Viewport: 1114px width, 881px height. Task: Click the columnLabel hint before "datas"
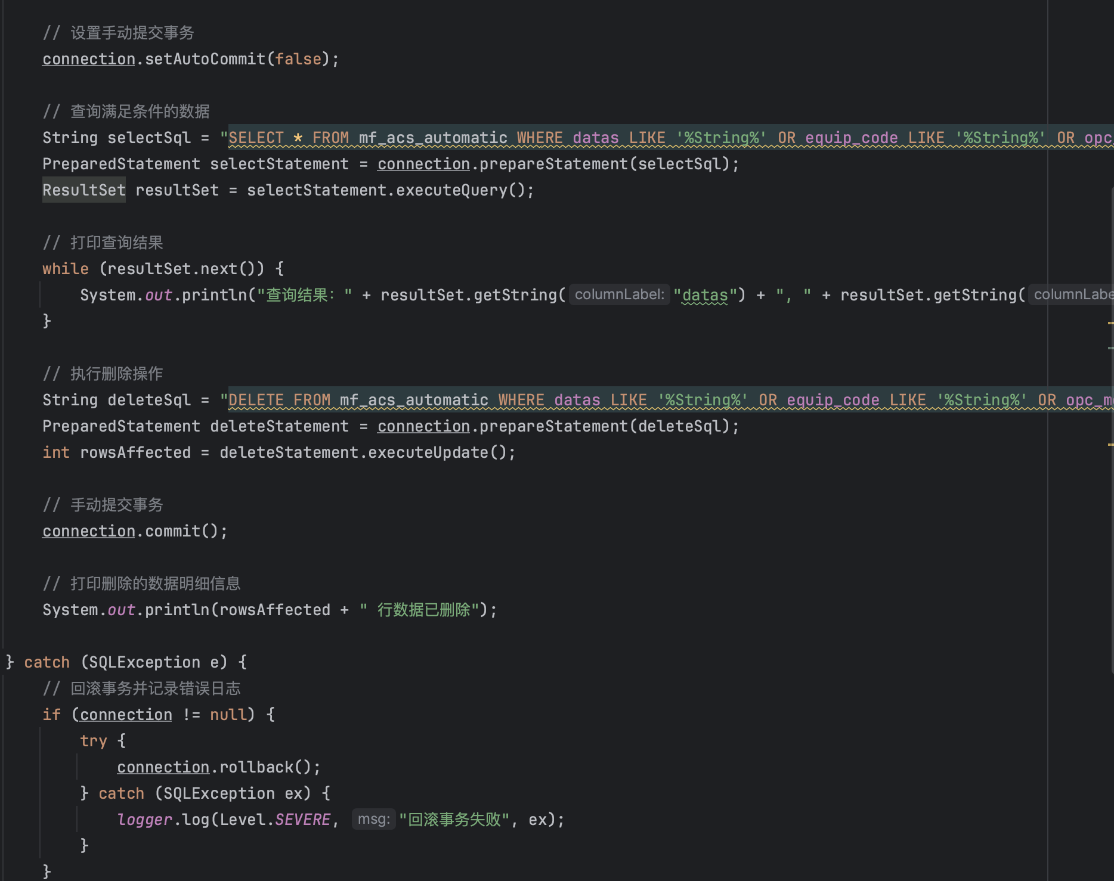pyautogui.click(x=620, y=294)
